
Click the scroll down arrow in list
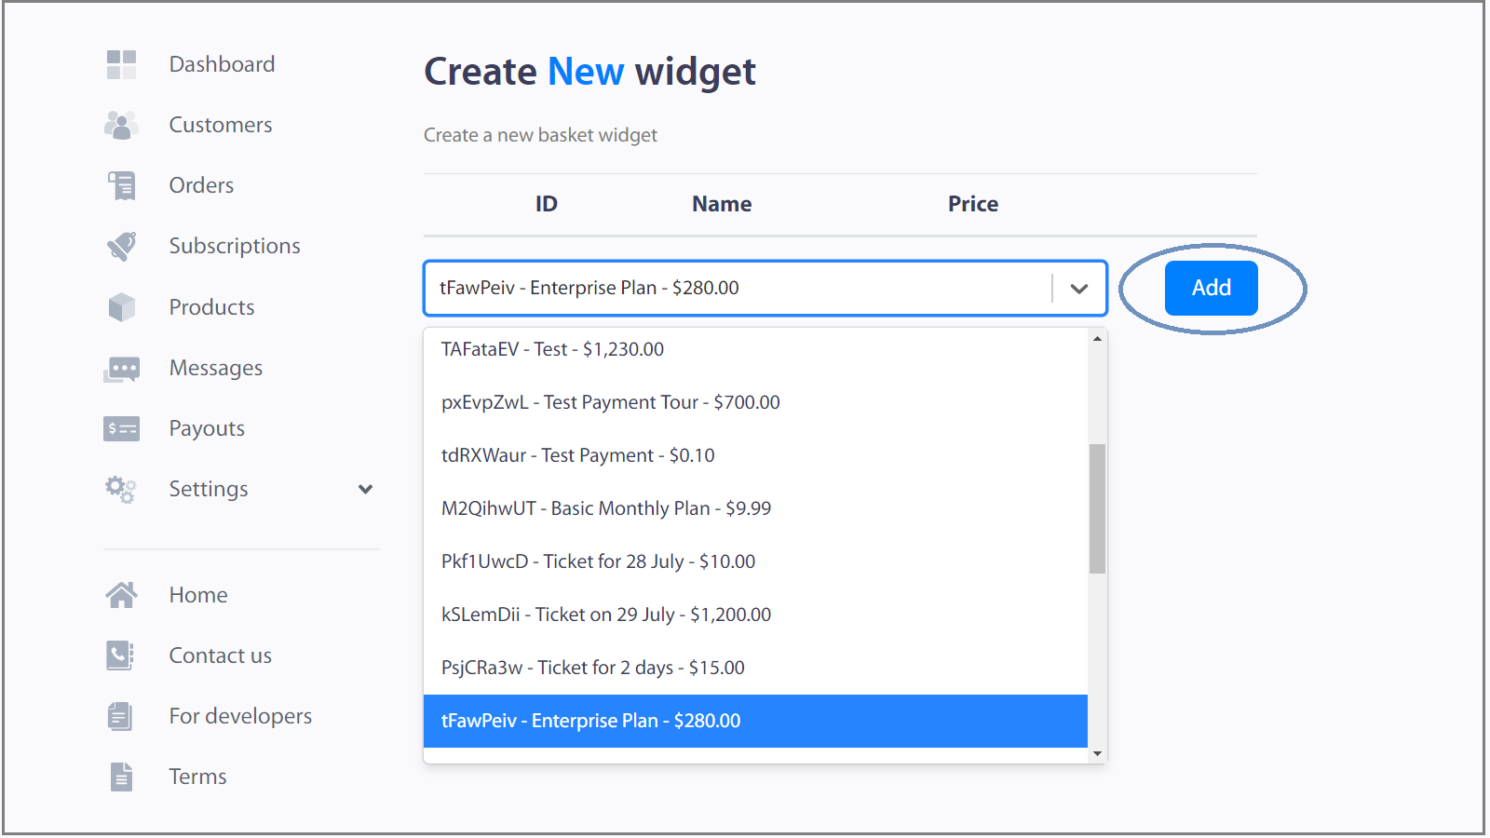[x=1097, y=753]
